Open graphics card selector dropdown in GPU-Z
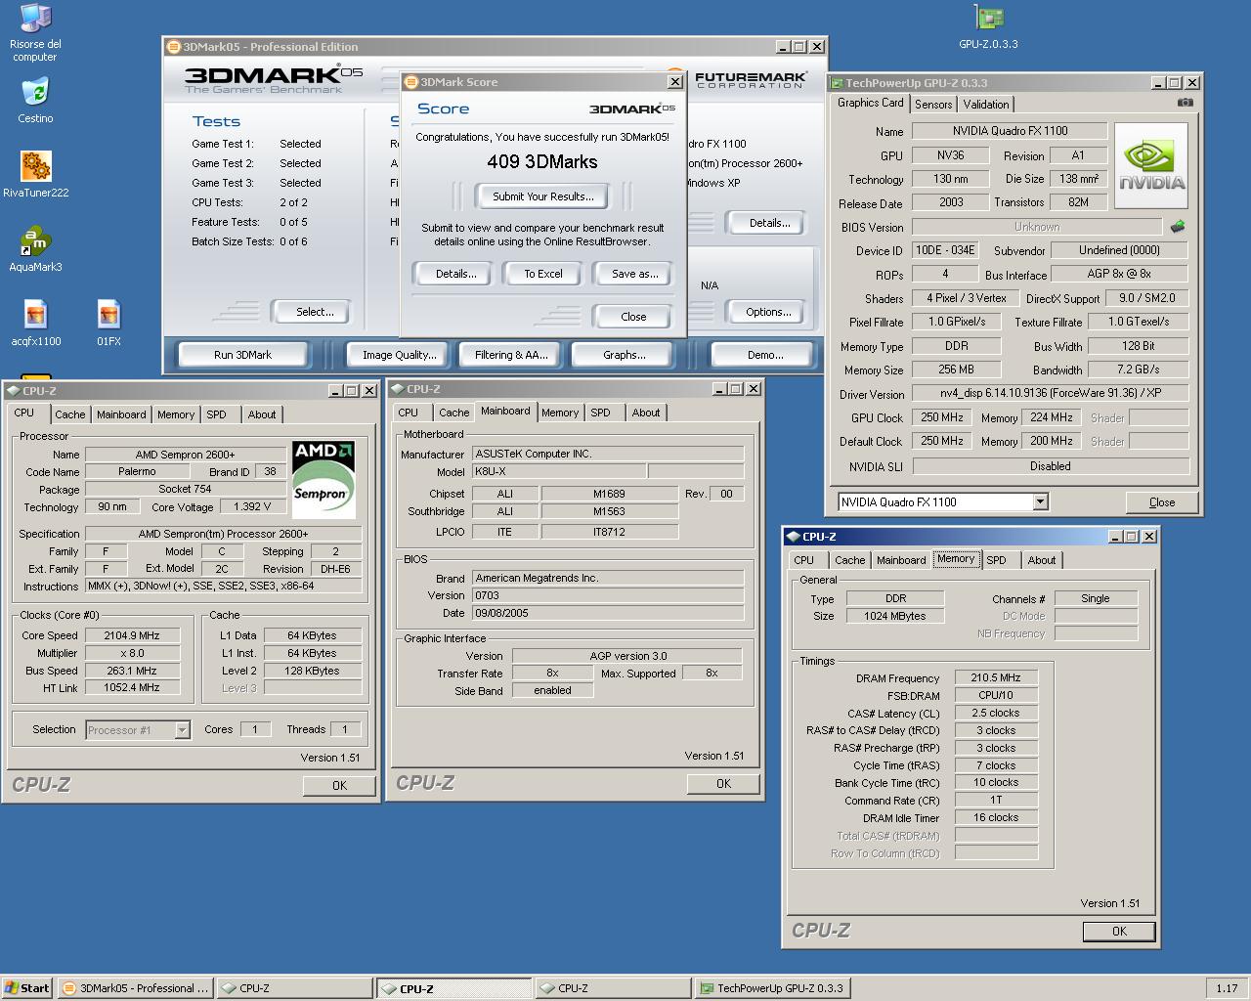Viewport: 1251px width, 1001px height. pos(1040,501)
